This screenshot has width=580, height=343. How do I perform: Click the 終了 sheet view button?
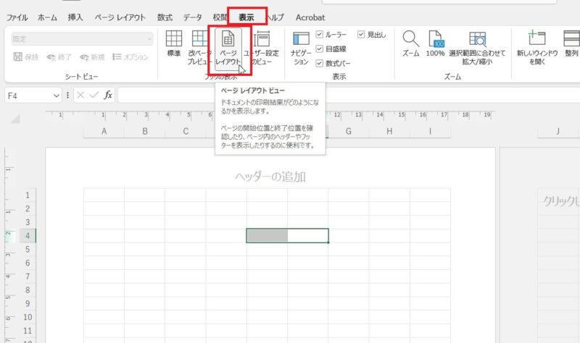[59, 57]
